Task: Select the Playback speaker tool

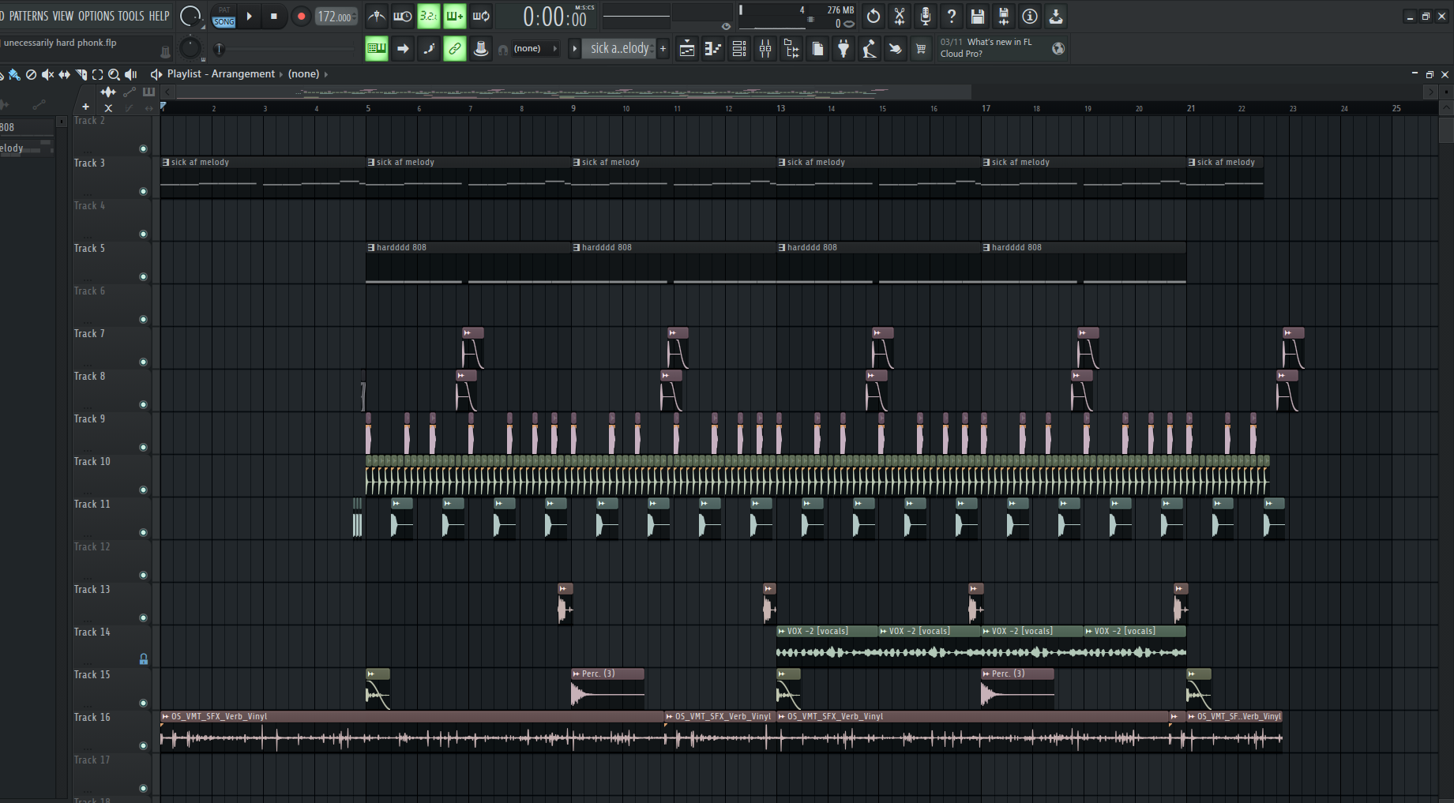Action: pos(131,74)
